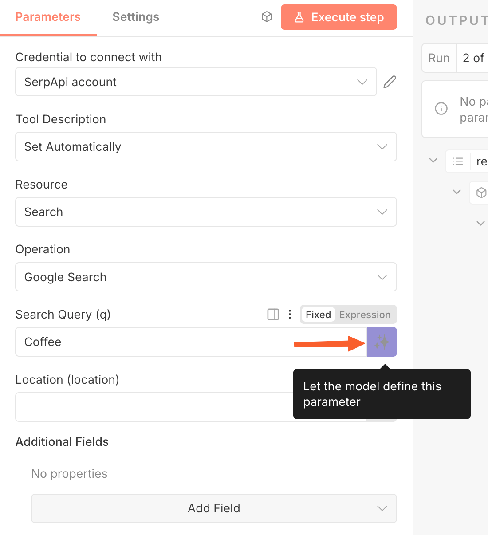Open the Tool Description dropdown

coord(206,147)
